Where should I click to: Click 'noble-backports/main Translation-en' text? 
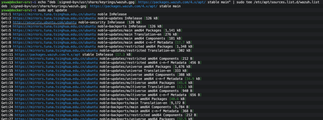coord(133,103)
